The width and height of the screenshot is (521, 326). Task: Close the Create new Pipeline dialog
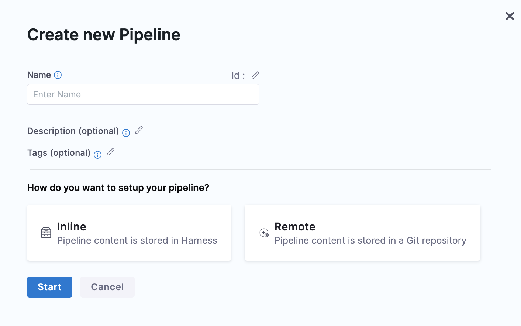pyautogui.click(x=510, y=16)
